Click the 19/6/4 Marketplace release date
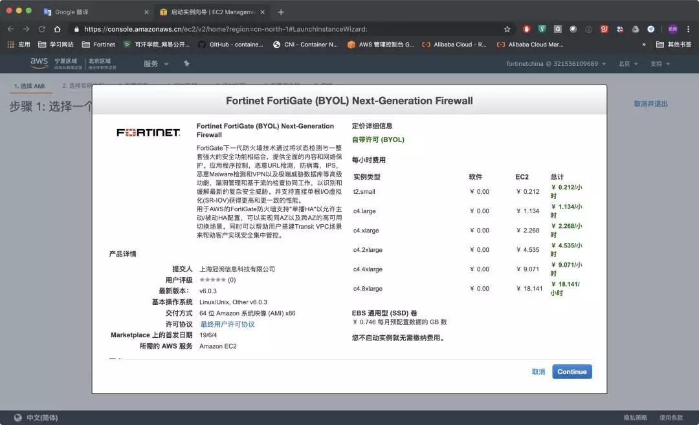This screenshot has height=425, width=699. pos(208,335)
